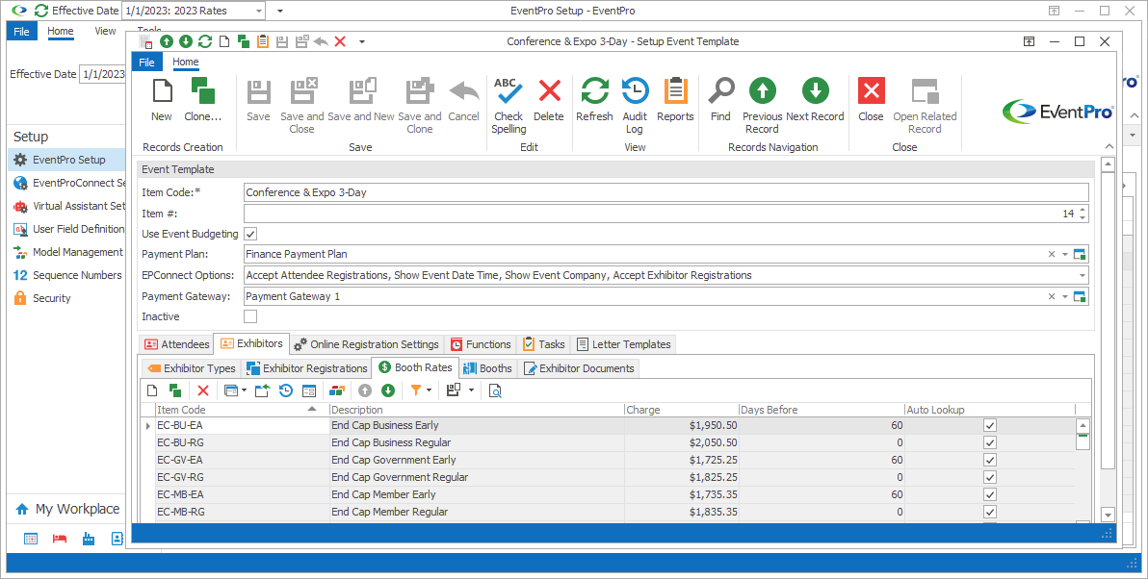Click the quick access red X delete icon
Viewport: 1148px width, 579px height.
click(340, 41)
